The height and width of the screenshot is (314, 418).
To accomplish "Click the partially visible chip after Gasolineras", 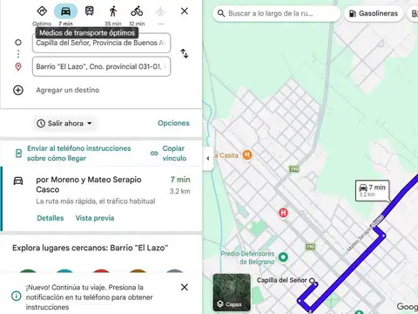I will [414, 13].
